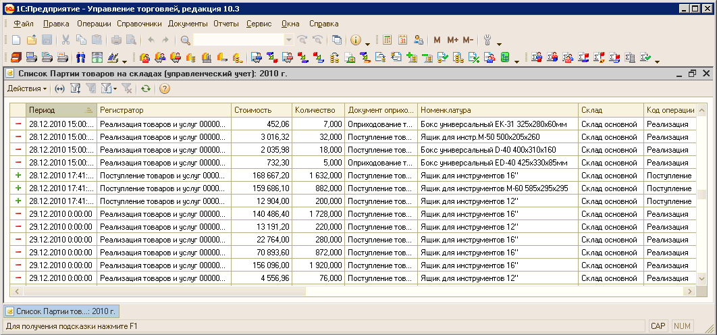The image size is (717, 335).
Task: Click the orange Info help icon
Action: tap(356, 40)
